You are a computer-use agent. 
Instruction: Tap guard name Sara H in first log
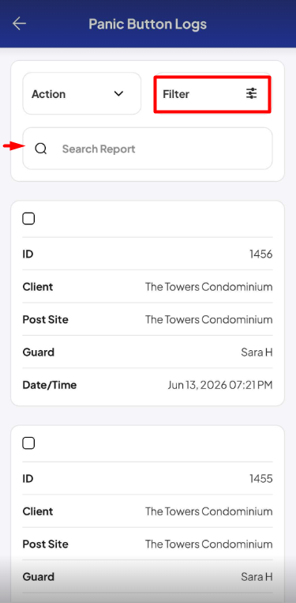point(257,352)
